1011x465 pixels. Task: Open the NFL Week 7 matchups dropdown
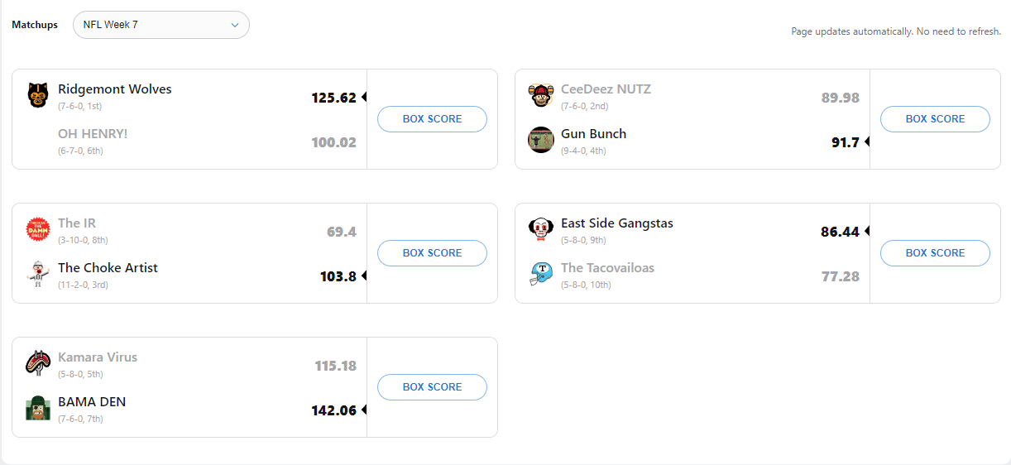click(x=161, y=25)
